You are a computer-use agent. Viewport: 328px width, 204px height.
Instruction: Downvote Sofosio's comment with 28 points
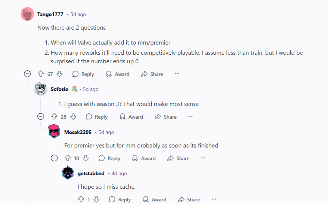pyautogui.click(x=73, y=117)
